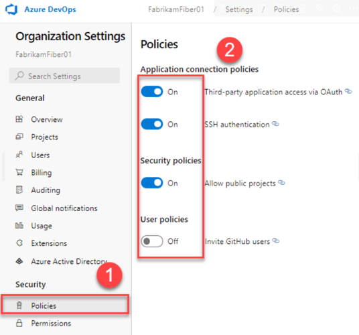
Task: Go to Projects settings
Action: (x=44, y=137)
